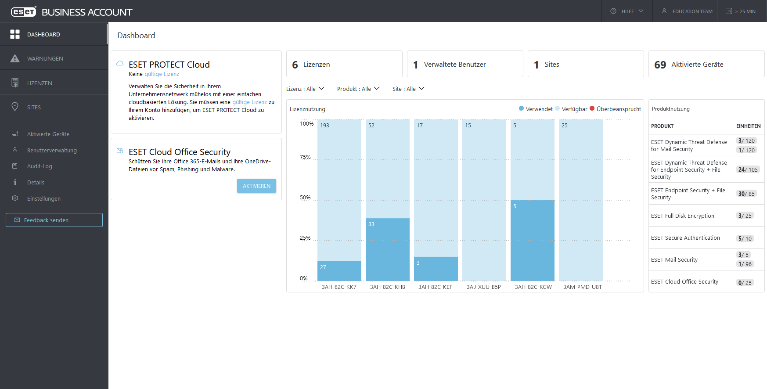Click the EINHEITEN column header
Image resolution: width=767 pixels, height=389 pixels.
coord(748,126)
